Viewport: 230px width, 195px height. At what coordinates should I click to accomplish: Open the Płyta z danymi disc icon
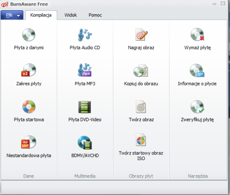point(29,35)
